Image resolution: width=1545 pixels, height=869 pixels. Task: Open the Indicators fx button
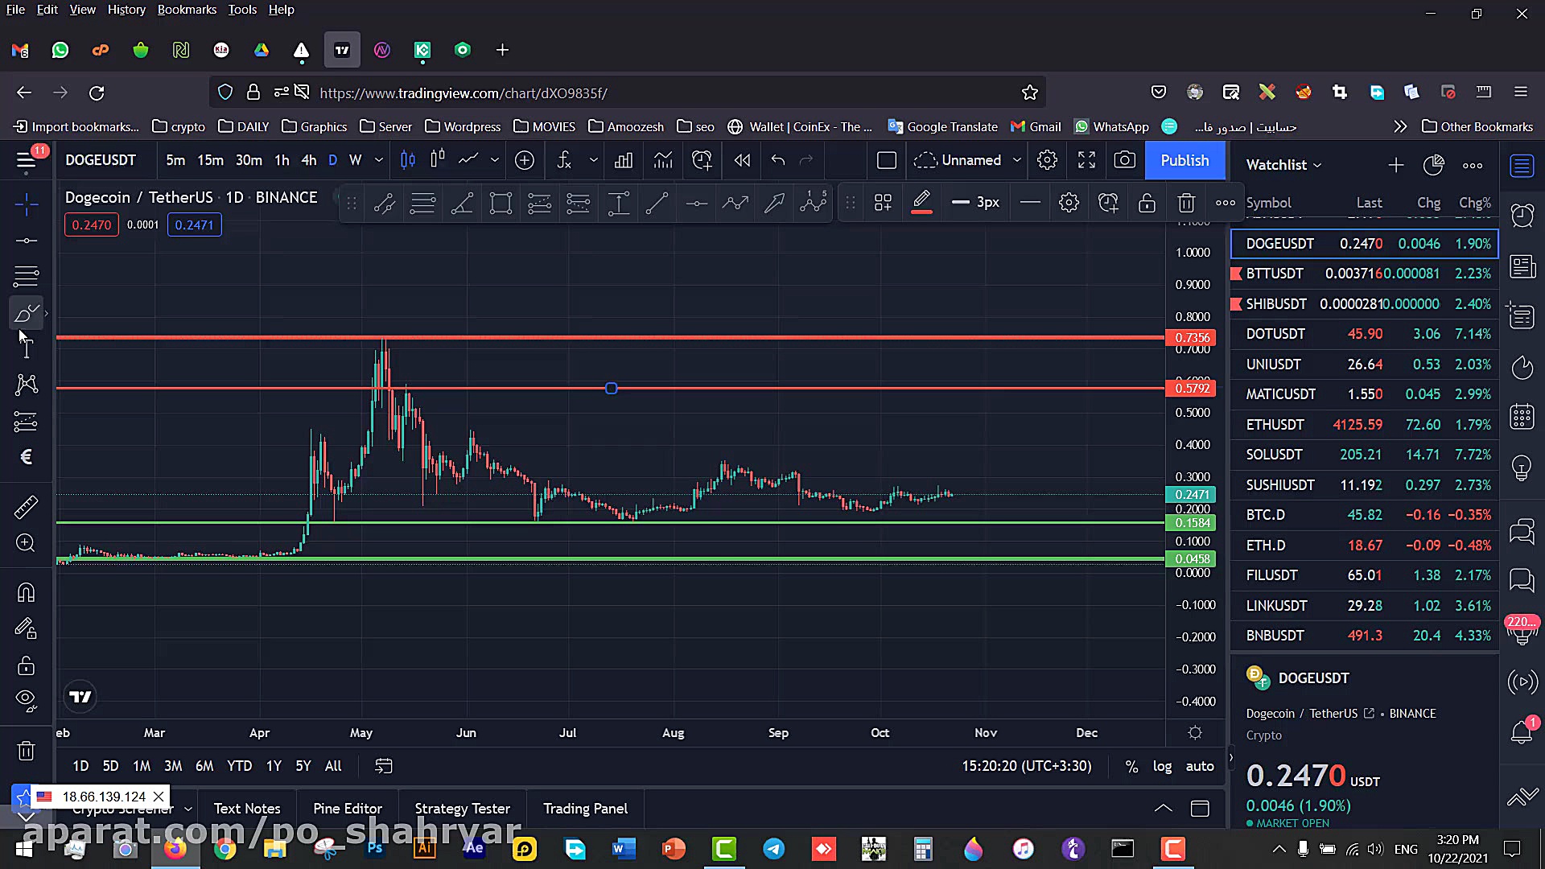point(564,160)
